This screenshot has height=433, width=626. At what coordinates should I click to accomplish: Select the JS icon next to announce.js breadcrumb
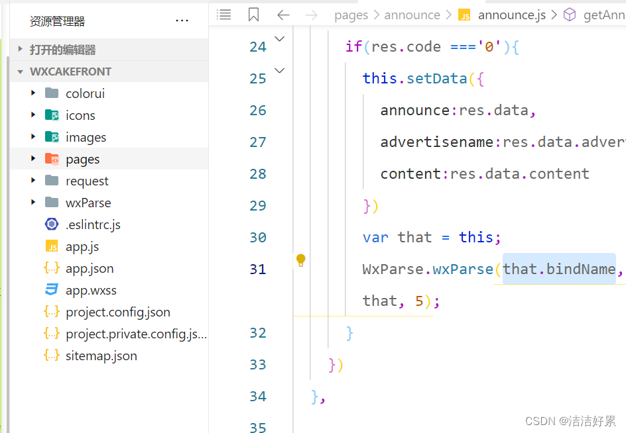(465, 15)
